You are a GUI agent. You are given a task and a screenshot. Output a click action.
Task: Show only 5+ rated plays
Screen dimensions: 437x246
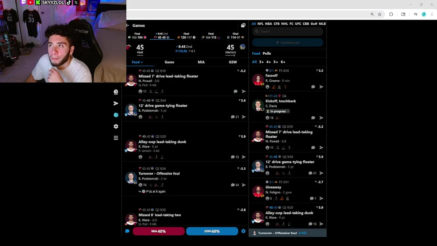pos(276,62)
